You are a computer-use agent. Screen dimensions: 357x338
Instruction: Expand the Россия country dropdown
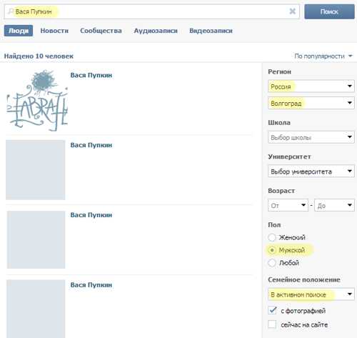pos(311,86)
